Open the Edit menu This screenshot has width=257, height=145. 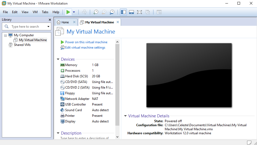coord(14,12)
